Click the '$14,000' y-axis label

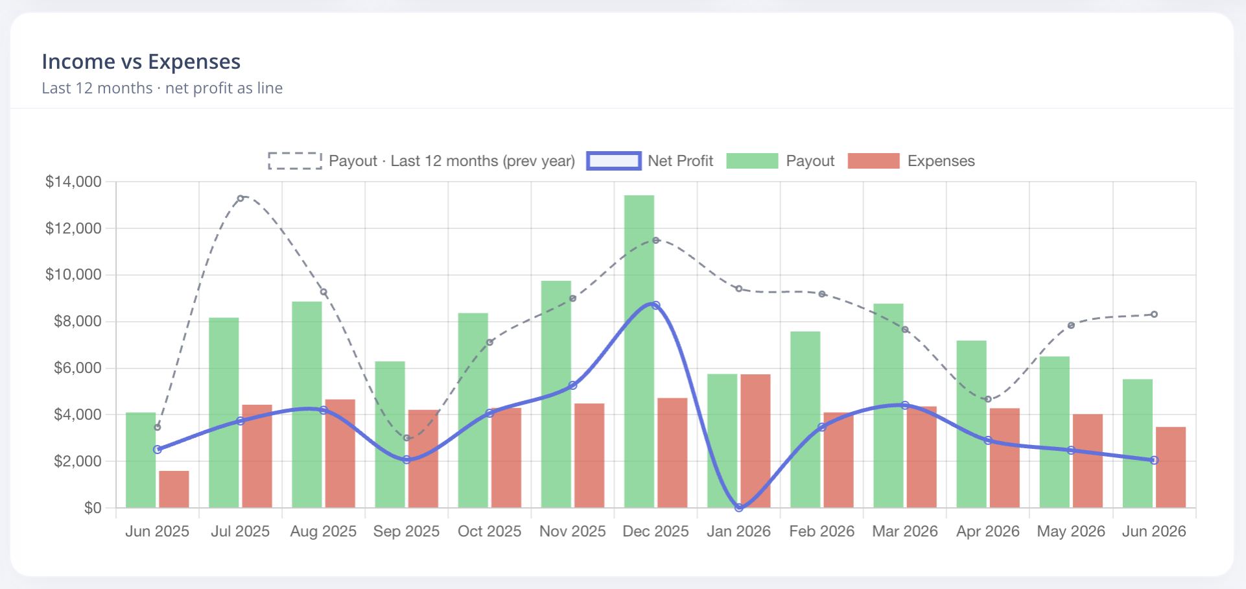pyautogui.click(x=73, y=182)
